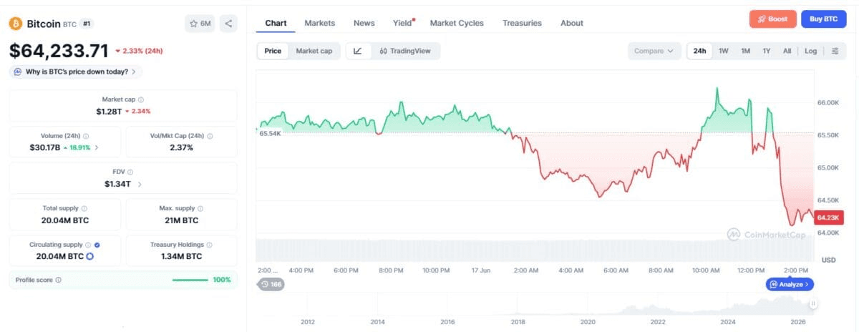This screenshot has width=859, height=332.
Task: Click the timeline range slider handle
Action: pos(813,304)
